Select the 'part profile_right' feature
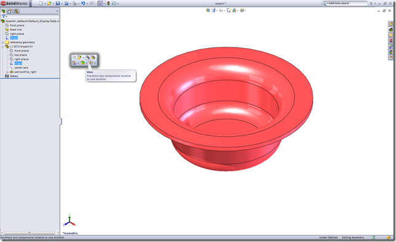 point(25,72)
